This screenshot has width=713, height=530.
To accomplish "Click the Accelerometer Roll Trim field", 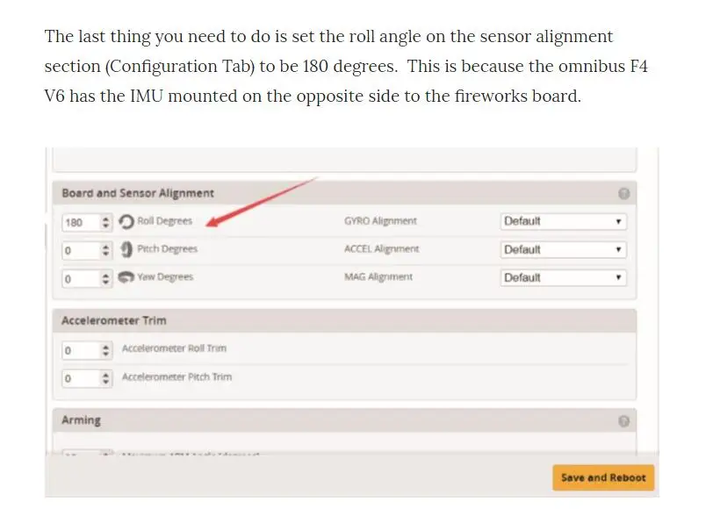I will 87,350.
